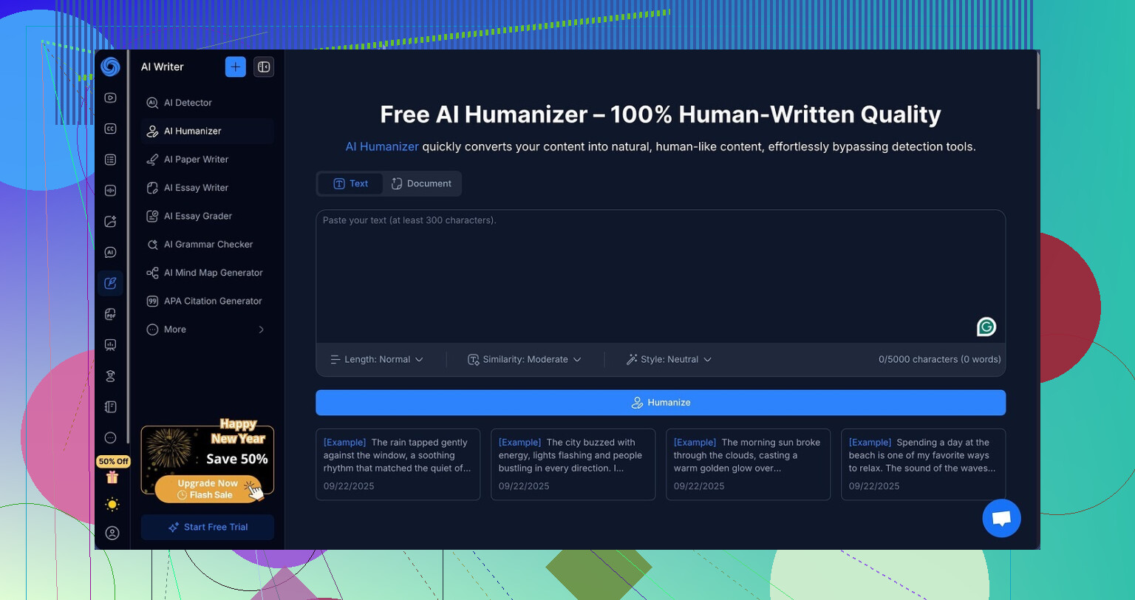
Task: Expand the More tools submenu
Action: pos(207,330)
